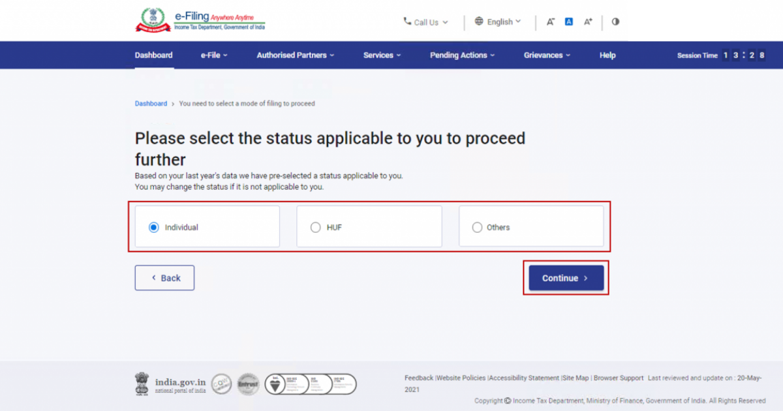
Task: Open the Authorised Partners dropdown
Action: pyautogui.click(x=296, y=55)
